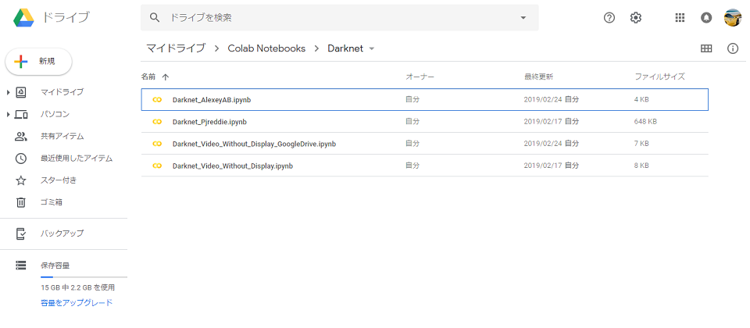
Task: Click the search magnifier icon
Action: point(154,18)
